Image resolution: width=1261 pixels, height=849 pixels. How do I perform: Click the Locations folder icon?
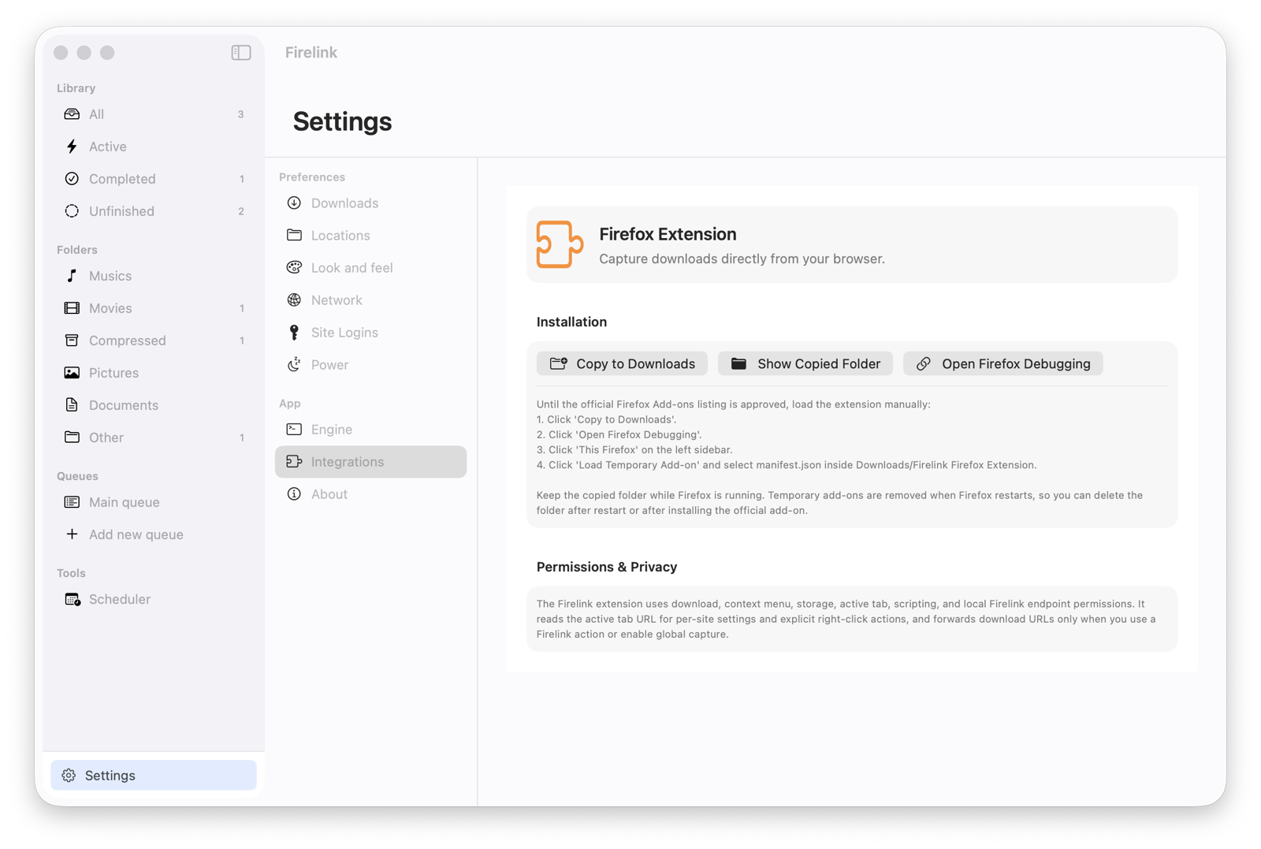(294, 236)
